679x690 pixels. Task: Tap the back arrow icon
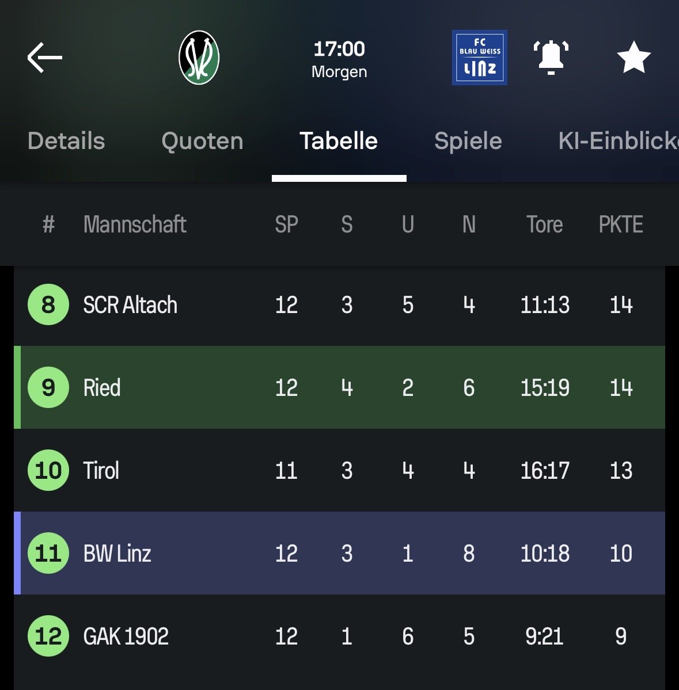[44, 58]
